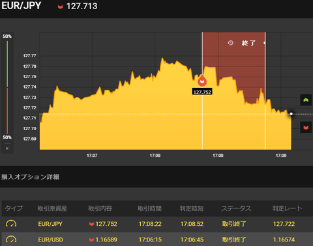This screenshot has height=246, width=313.
Task: Click the 判定レート column header
Action: 287,208
